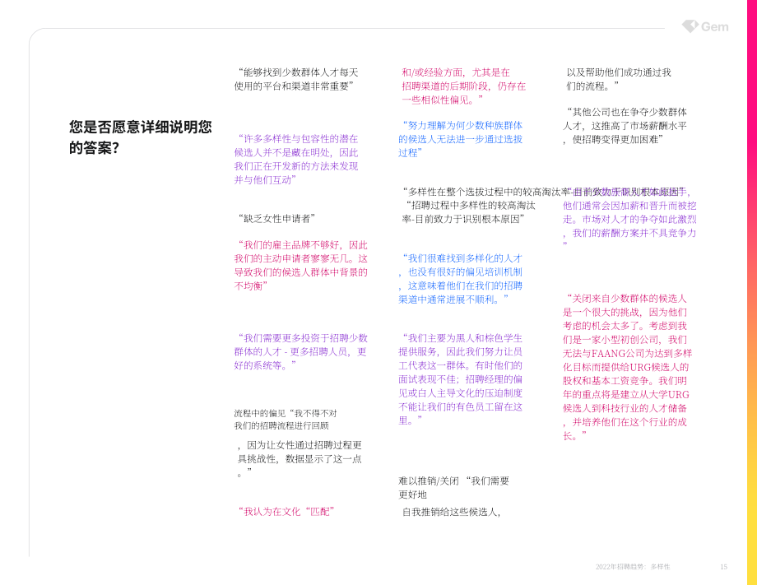Viewport: 757px width, 585px height.
Task: Click quote “能够找到少数群体人才每天使用的平台和渠道非常重要”
Action: click(x=296, y=79)
